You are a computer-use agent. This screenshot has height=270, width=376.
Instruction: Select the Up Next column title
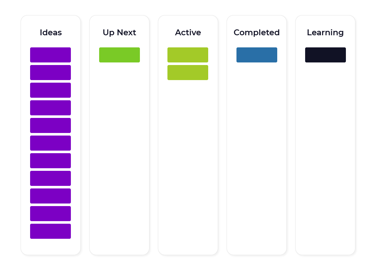tap(119, 33)
